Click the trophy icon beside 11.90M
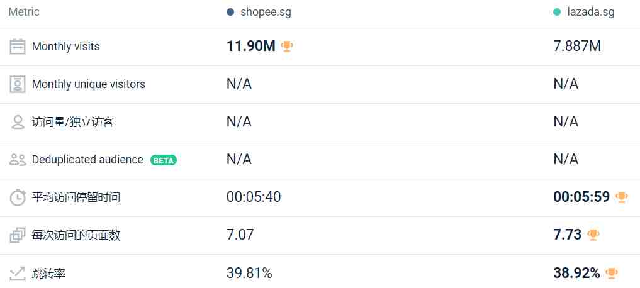 coord(287,47)
